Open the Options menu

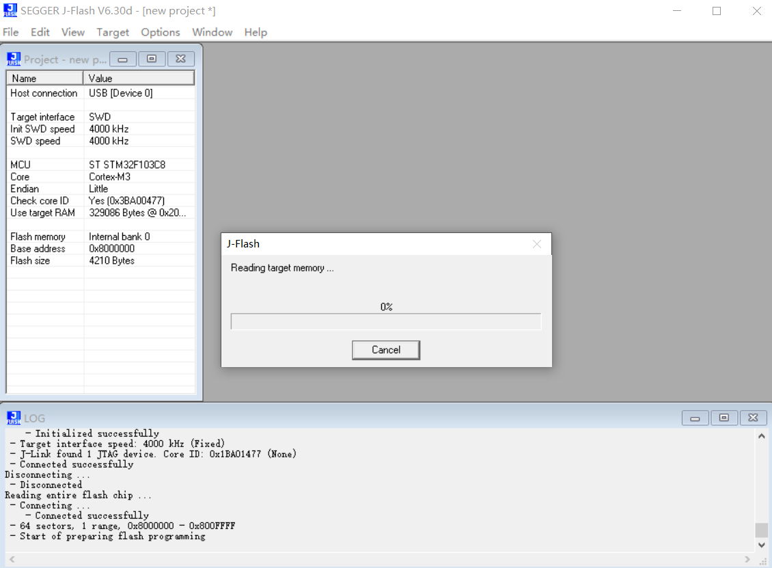161,32
